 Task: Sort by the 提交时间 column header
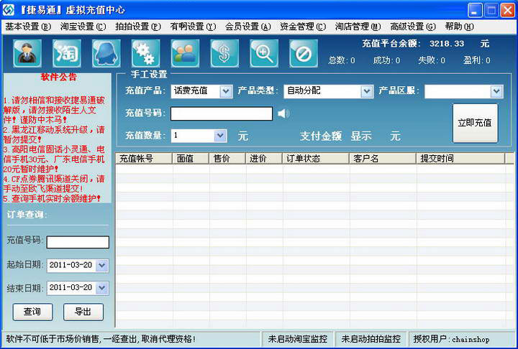coord(460,159)
